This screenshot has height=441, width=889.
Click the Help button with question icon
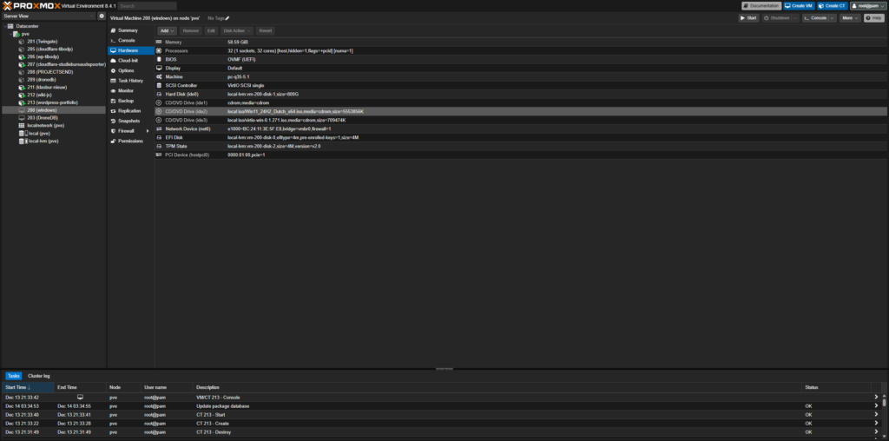pyautogui.click(x=874, y=17)
